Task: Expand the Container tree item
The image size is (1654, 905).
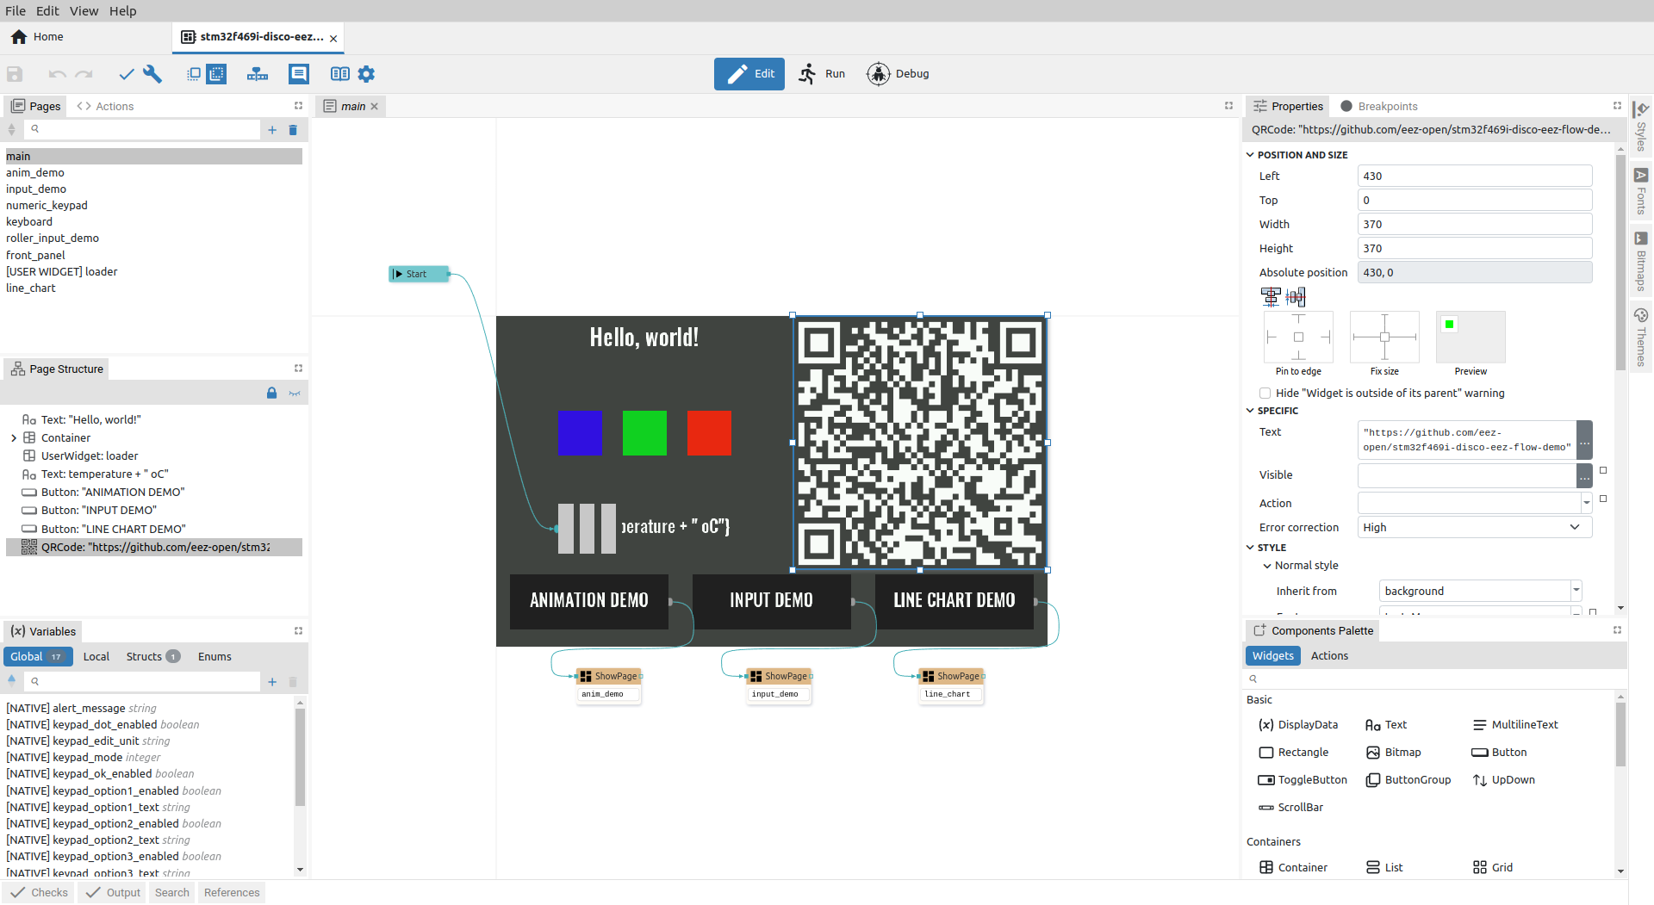Action: pos(14,438)
